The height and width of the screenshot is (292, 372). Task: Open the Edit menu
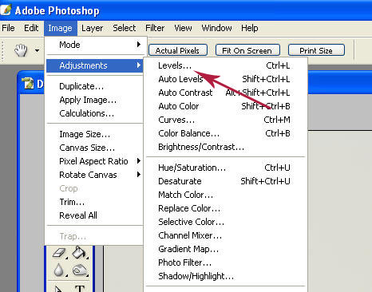point(31,28)
